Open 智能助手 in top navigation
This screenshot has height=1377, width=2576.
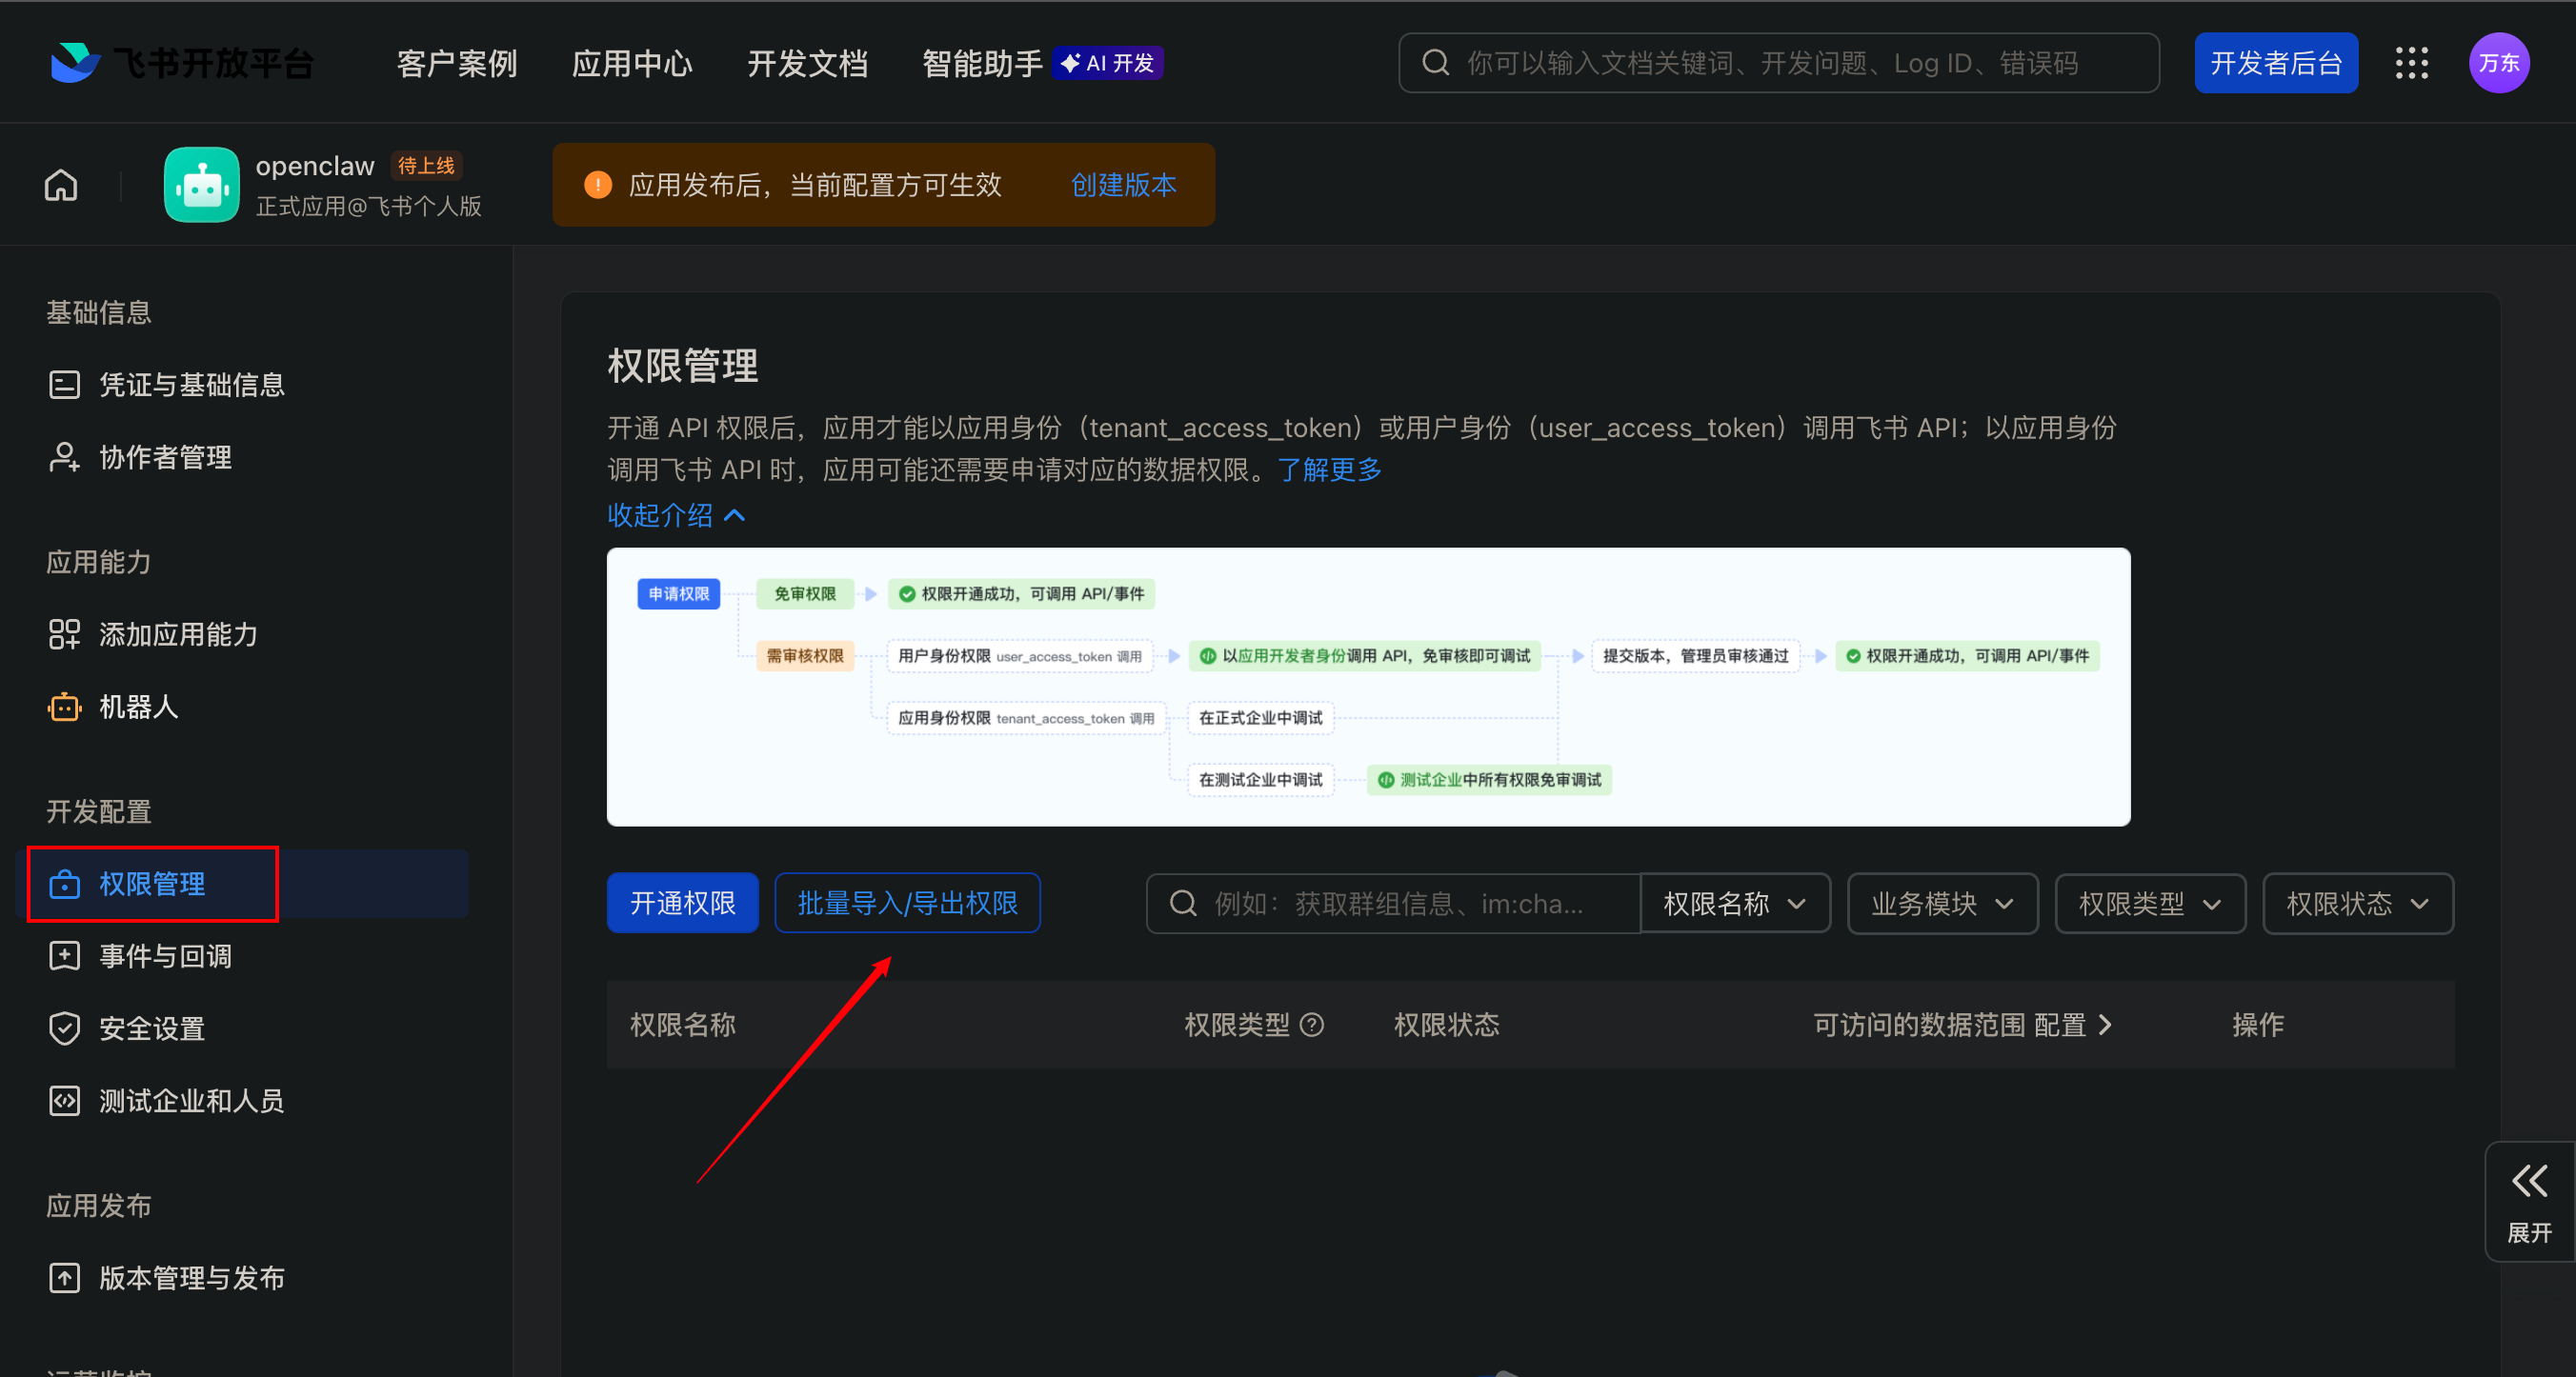[x=982, y=63]
